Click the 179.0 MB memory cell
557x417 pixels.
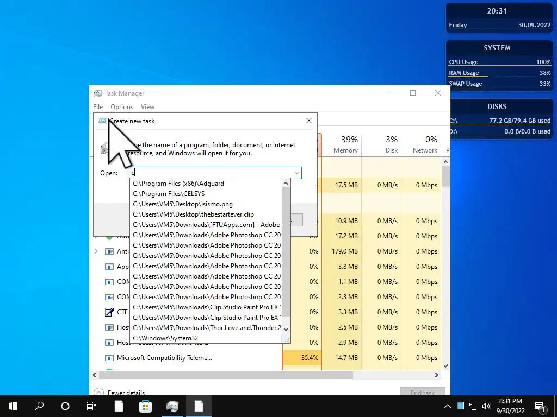[x=342, y=251]
